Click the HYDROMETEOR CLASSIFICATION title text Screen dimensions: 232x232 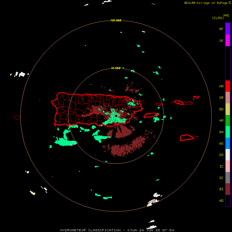pyautogui.click(x=90, y=230)
